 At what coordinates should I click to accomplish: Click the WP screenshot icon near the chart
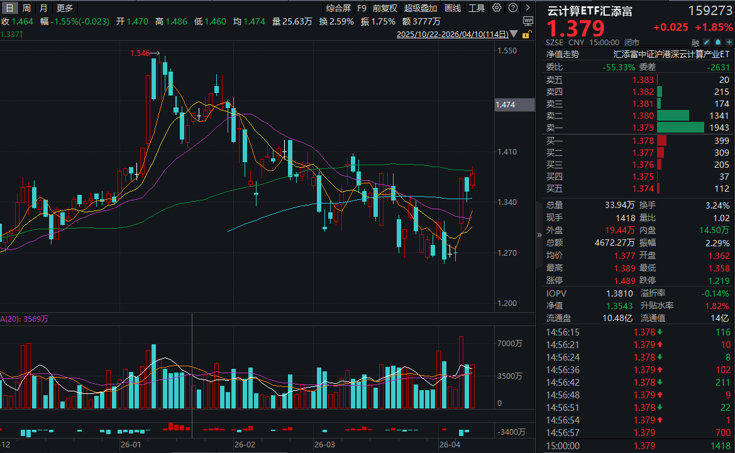529,21
